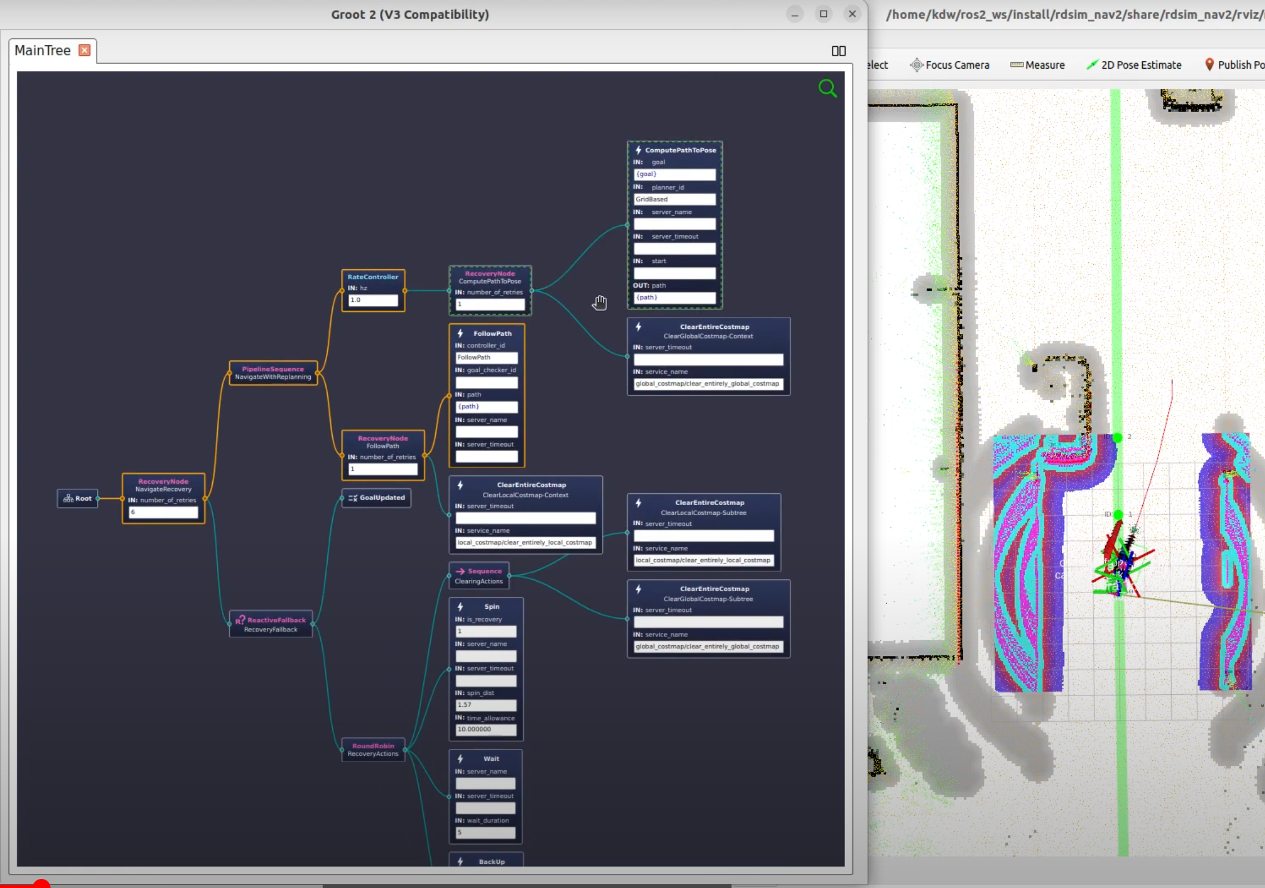Select the PipelineSequence NavigateWithReplanning node
This screenshot has width=1265, height=888.
273,373
